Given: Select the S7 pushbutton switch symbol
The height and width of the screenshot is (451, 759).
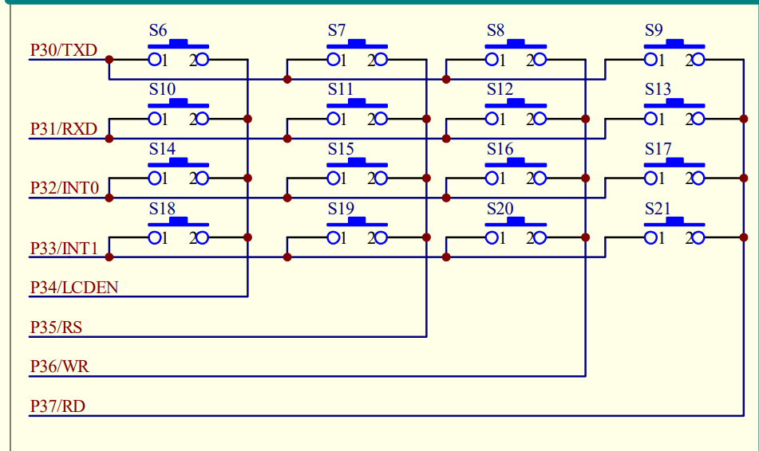Looking at the screenshot, I should [x=357, y=53].
